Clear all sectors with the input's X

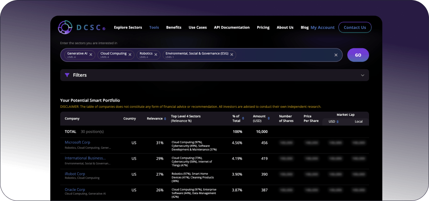(336, 55)
